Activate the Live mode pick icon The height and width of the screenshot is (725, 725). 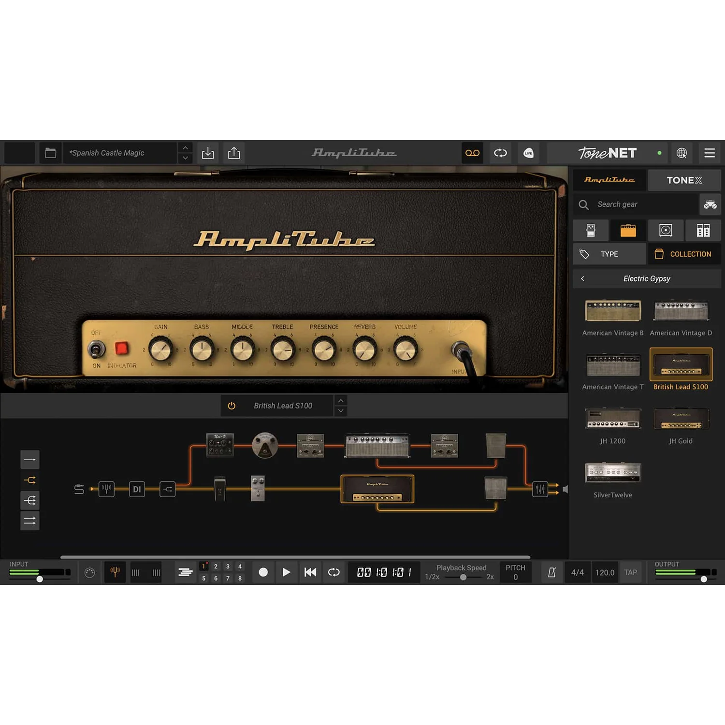point(528,153)
